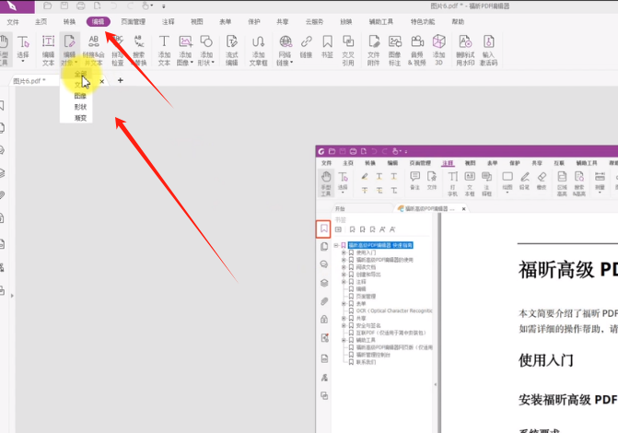
Task: Click the 书签 (Bookmark) ribbon icon
Action: tap(327, 47)
